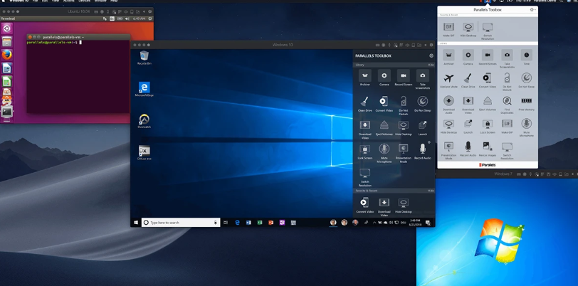This screenshot has height=286, width=578.
Task: Open Recycle Bin on the Windows 10 desktop
Action: 144,56
